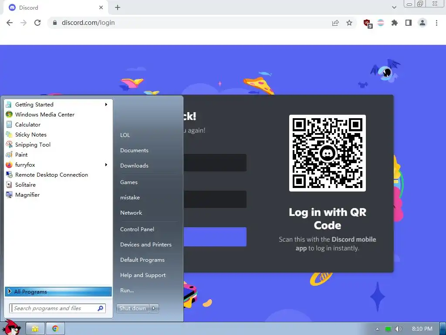
Task: Expand Getting Started submenu arrow
Action: [x=106, y=105]
